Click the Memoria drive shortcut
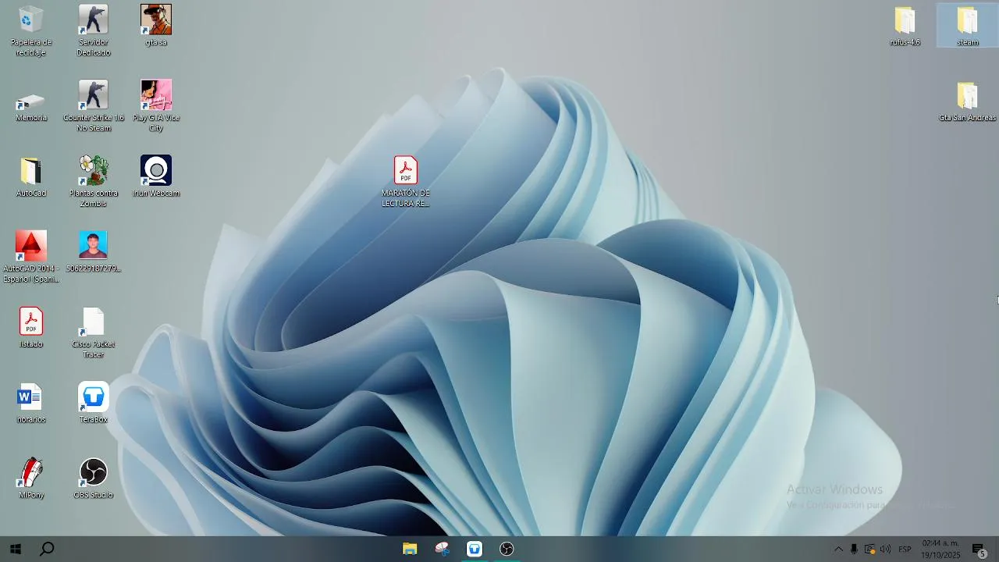 point(31,105)
